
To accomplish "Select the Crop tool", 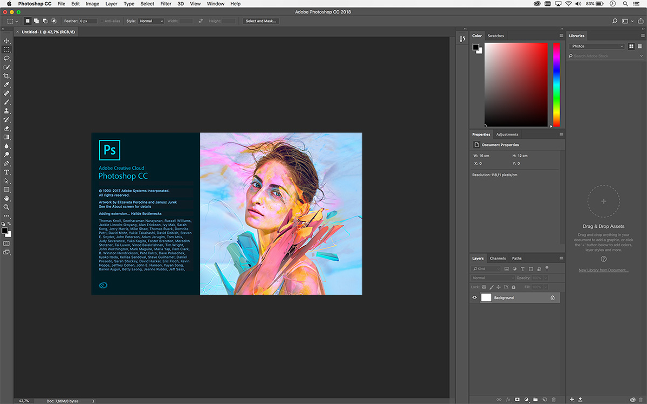I will click(x=6, y=75).
